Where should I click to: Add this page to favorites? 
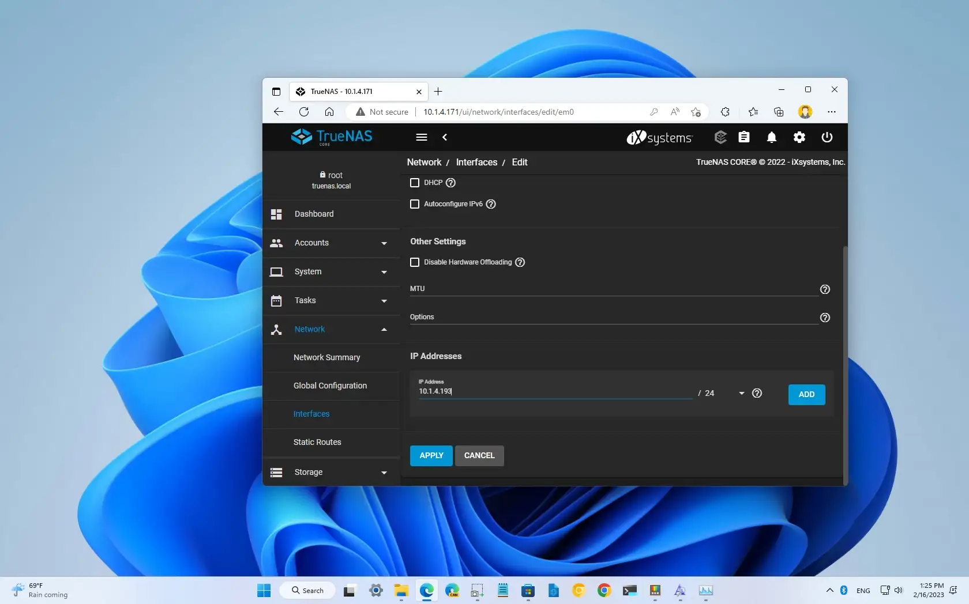click(696, 112)
